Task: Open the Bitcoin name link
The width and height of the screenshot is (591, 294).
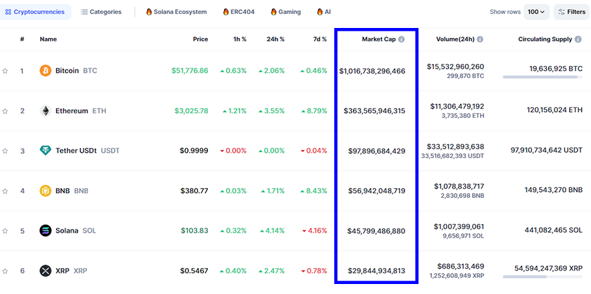Action: [67, 71]
